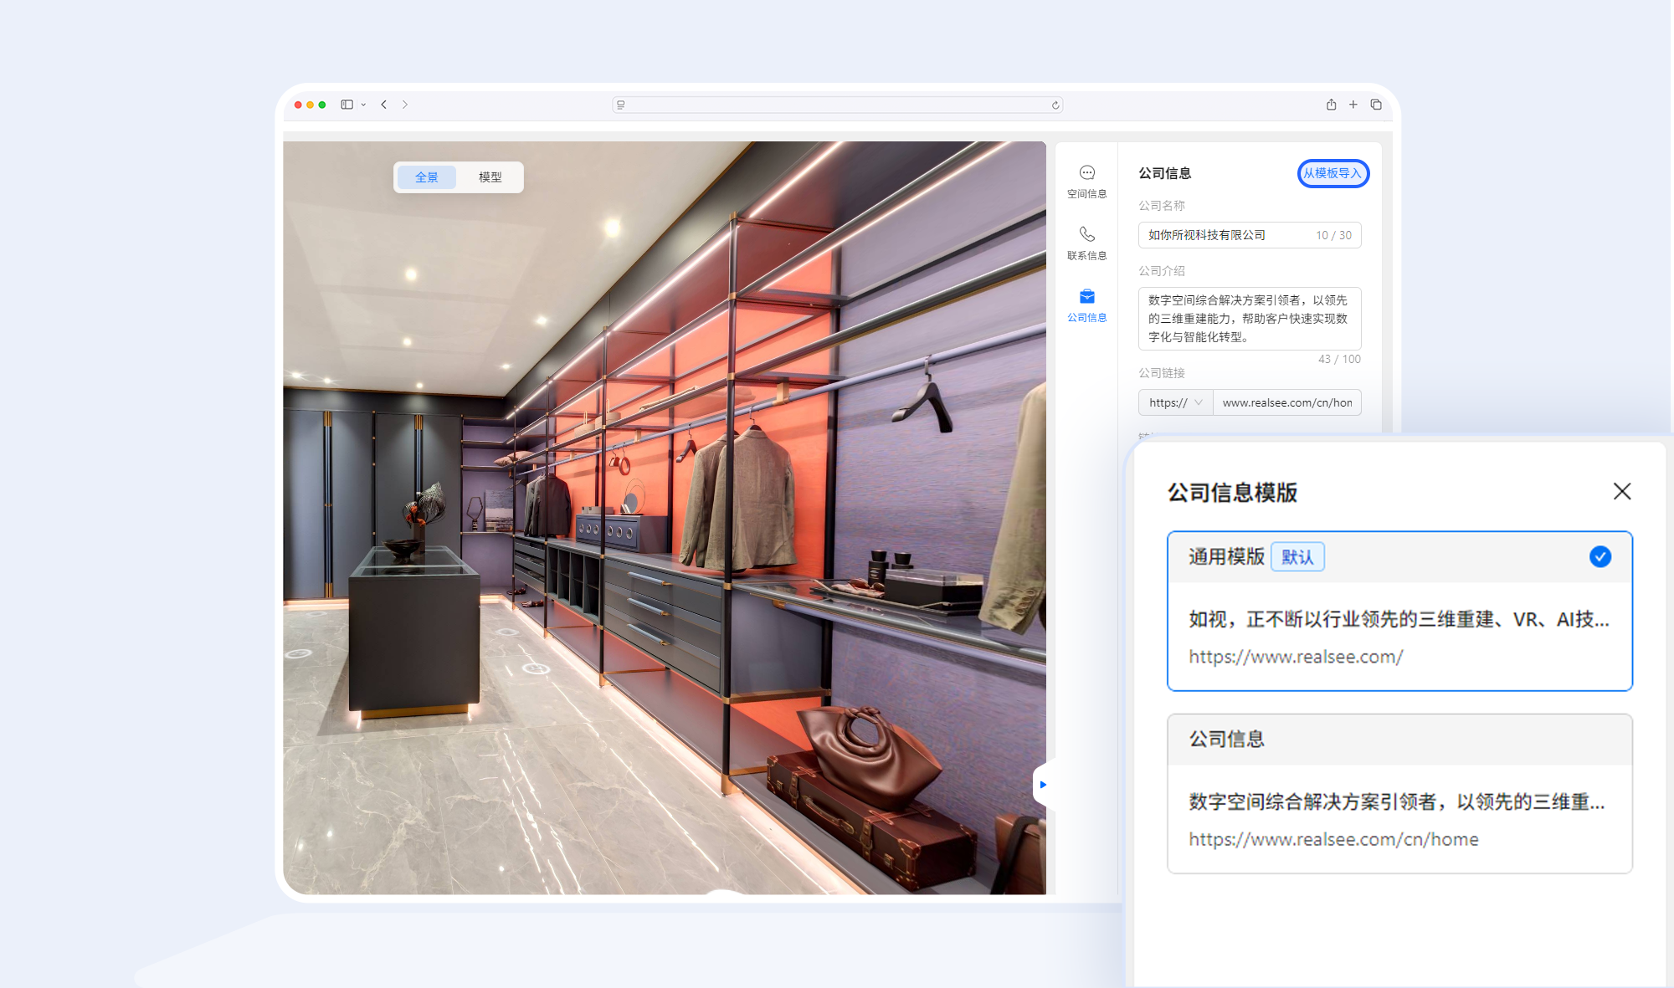Collapse the side panel with the blue arrow handle

1042,784
